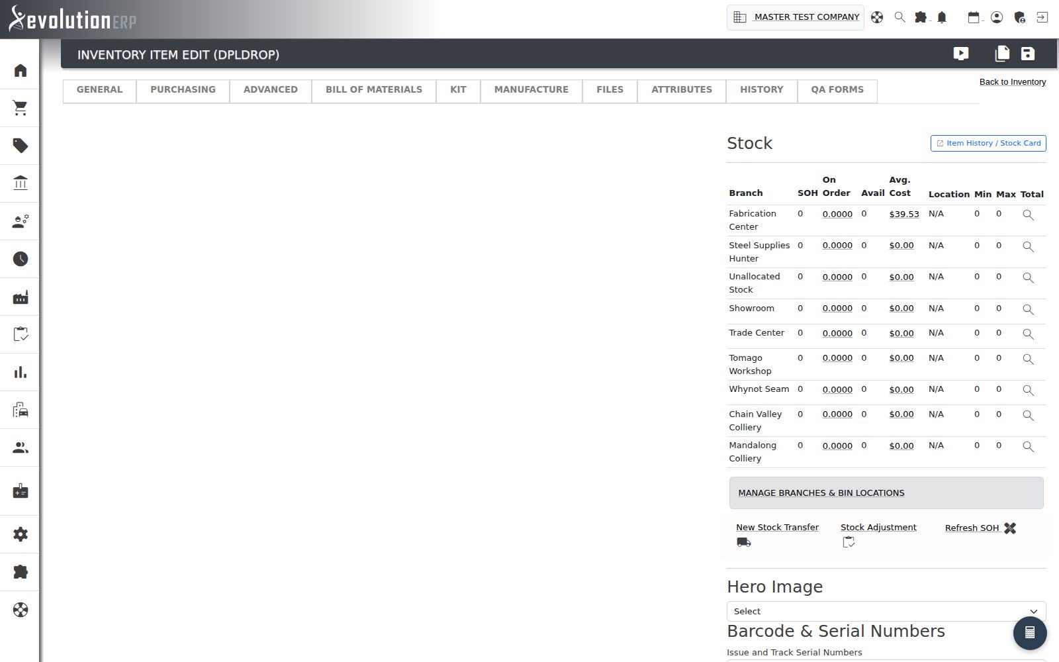Click the Back to Inventory link
The image size is (1059, 662).
[x=1013, y=82]
